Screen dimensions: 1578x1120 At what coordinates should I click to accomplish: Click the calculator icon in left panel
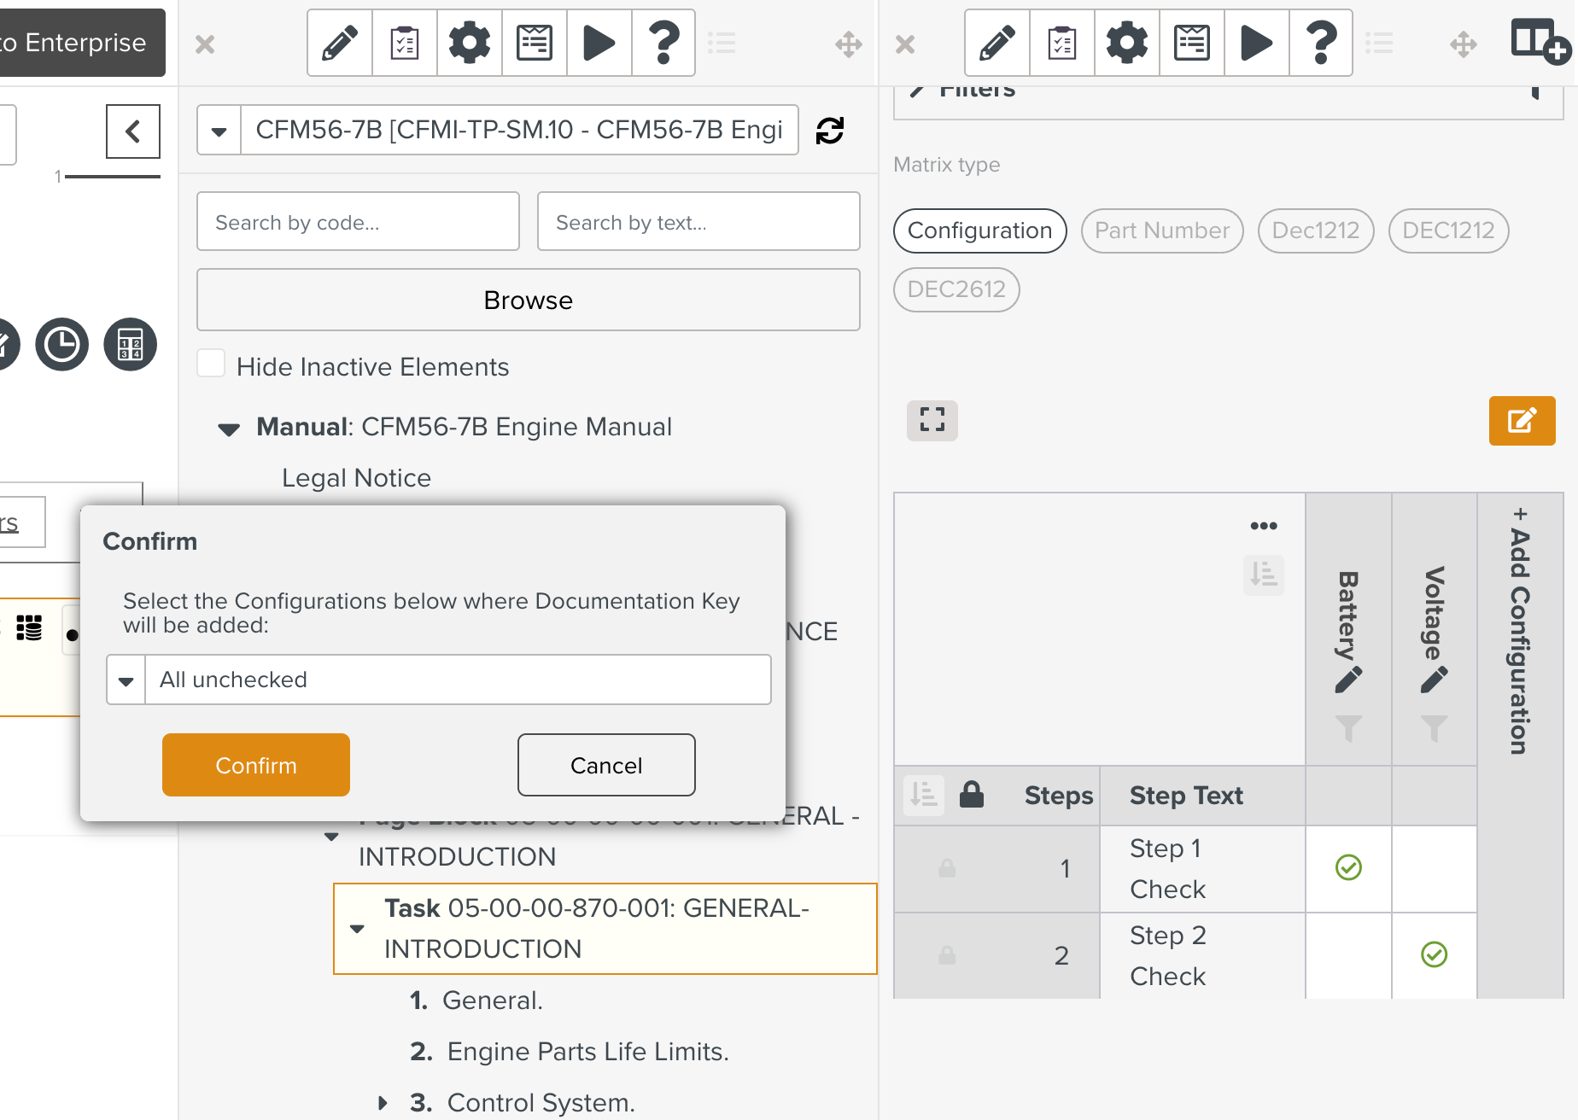130,345
